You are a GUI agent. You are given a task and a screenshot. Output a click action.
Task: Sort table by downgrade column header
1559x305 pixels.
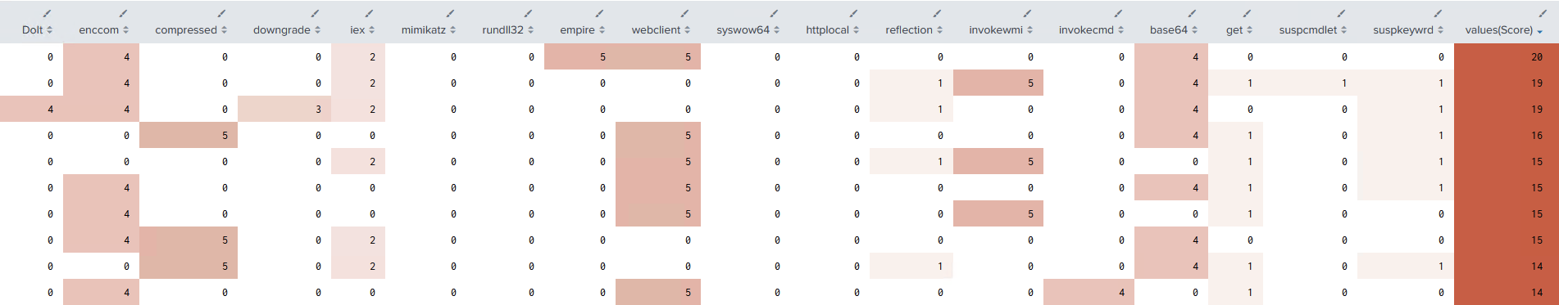click(286, 29)
